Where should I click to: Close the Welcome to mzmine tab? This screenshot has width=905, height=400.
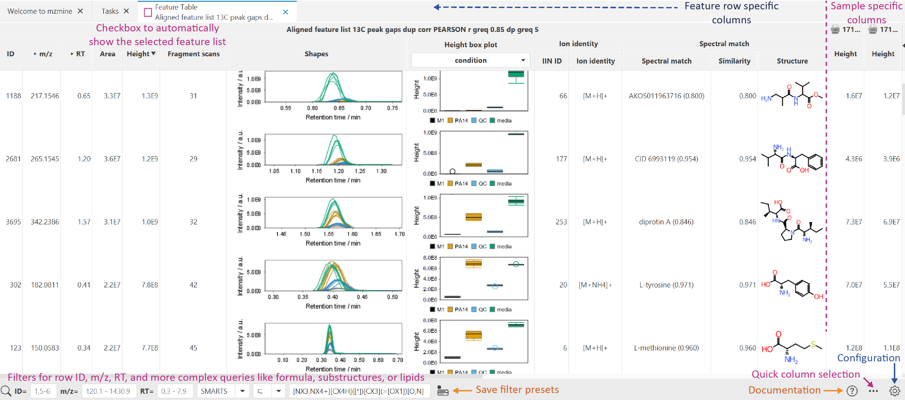(x=80, y=11)
